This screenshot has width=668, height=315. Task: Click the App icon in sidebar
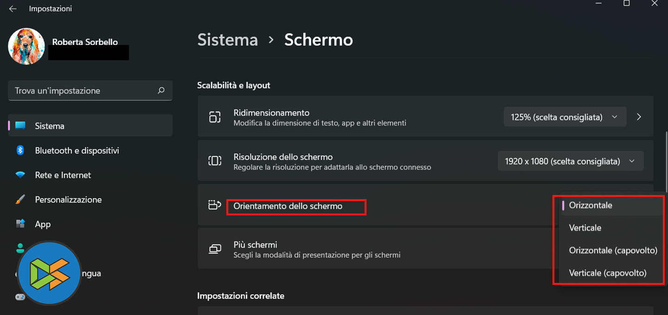click(20, 224)
